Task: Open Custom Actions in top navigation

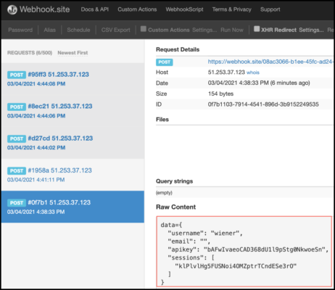Action: [x=137, y=9]
